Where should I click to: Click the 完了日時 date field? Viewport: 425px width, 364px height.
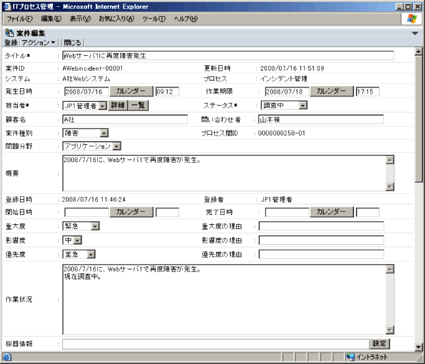tap(287, 212)
